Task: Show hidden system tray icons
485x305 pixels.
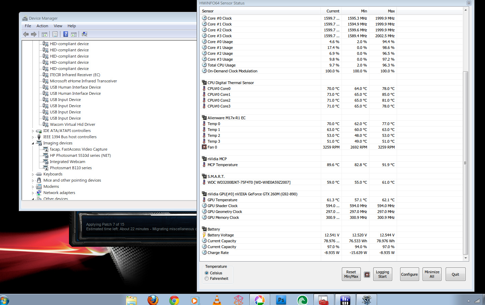Action: tap(468, 301)
